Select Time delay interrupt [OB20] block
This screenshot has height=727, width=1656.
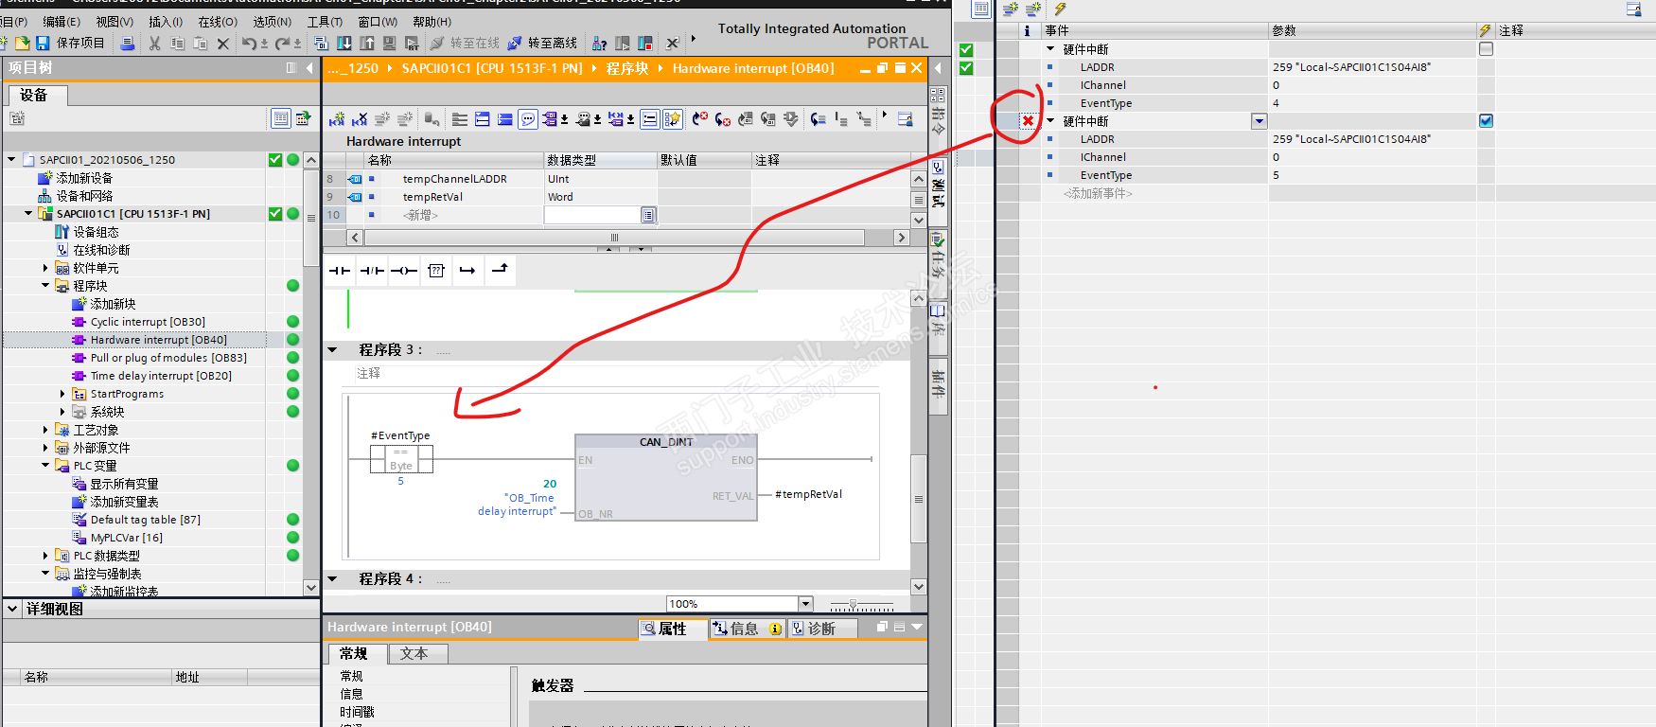coord(161,376)
